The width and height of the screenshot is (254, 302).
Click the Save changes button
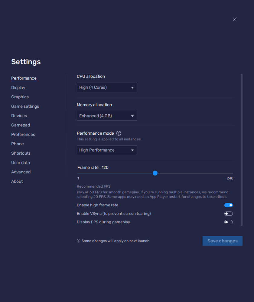(x=222, y=241)
